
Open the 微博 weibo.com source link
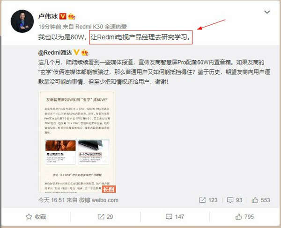click(x=99, y=200)
